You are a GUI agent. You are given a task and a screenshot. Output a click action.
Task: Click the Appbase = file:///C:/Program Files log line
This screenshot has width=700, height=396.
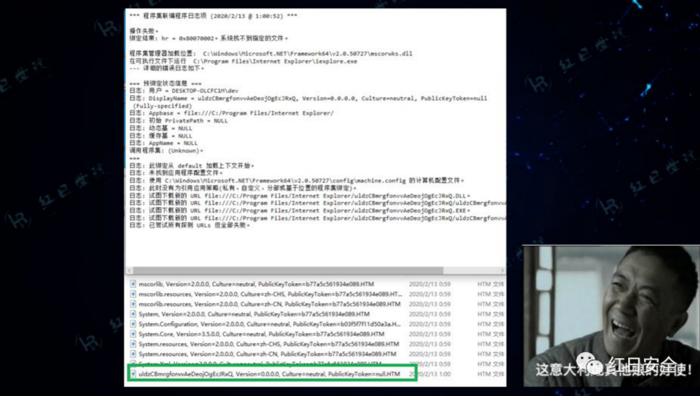click(232, 113)
